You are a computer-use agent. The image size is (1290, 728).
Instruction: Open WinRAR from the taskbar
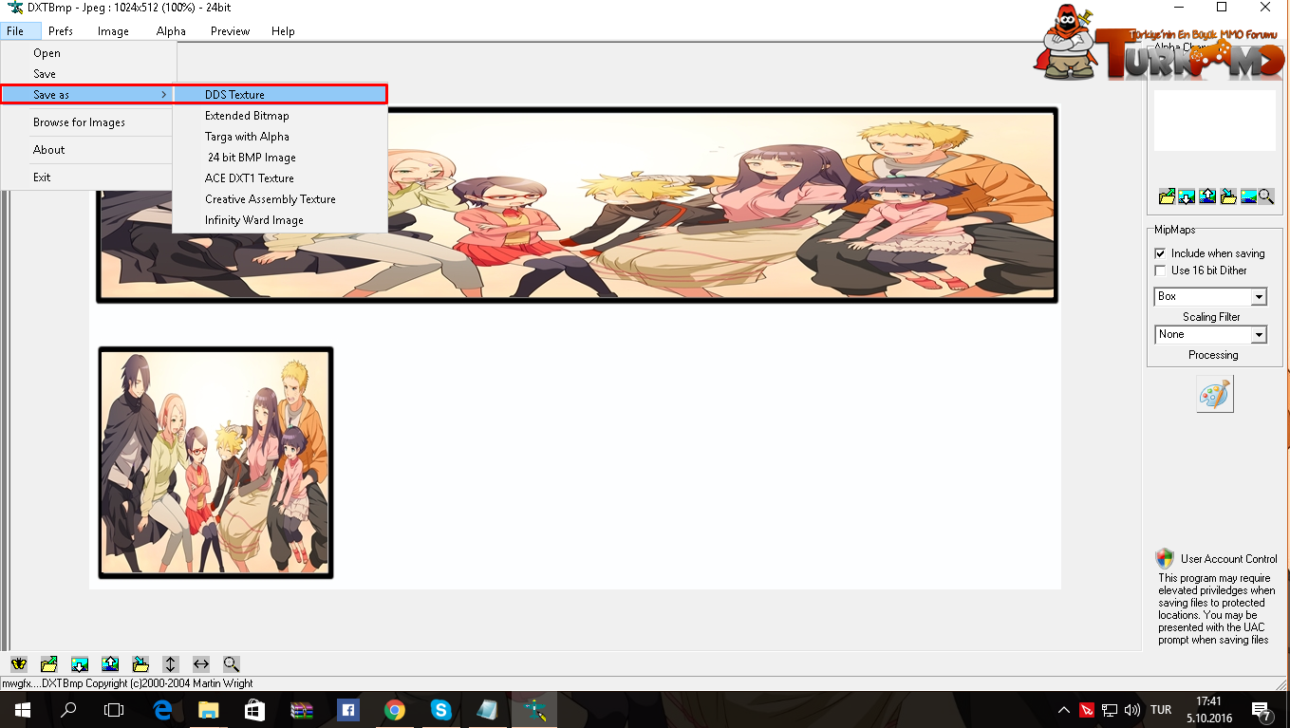[x=301, y=709]
